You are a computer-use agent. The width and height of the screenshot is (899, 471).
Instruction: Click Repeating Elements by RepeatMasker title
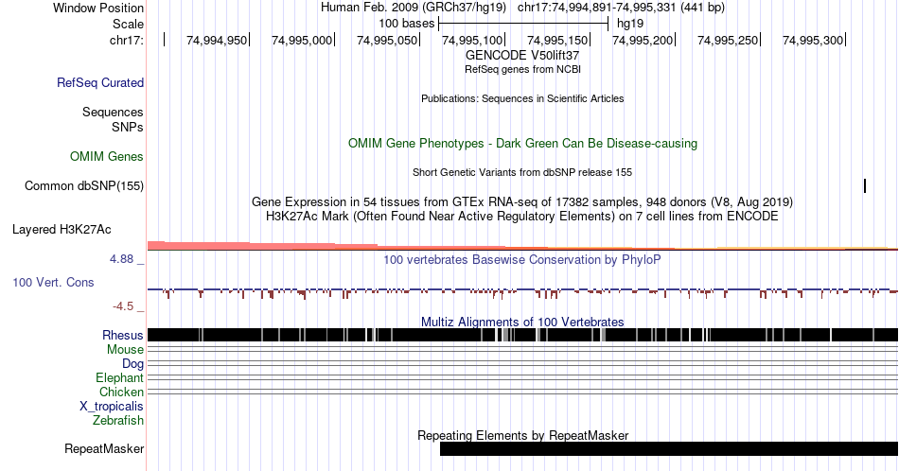point(522,435)
